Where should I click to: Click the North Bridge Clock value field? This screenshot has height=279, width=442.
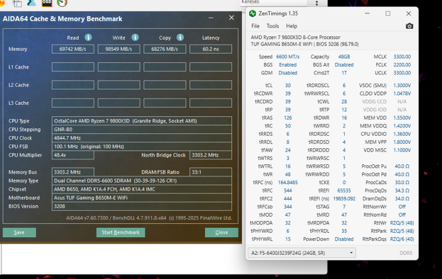(x=211, y=155)
